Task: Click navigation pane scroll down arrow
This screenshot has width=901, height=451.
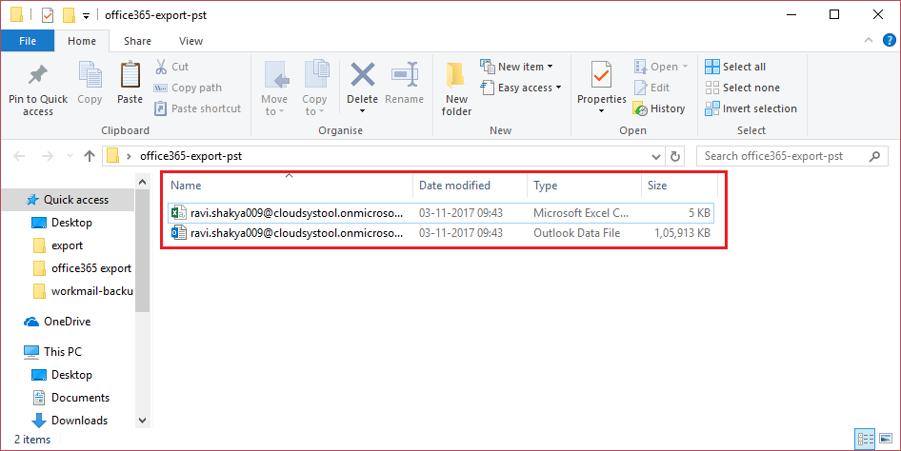Action: coord(143,421)
